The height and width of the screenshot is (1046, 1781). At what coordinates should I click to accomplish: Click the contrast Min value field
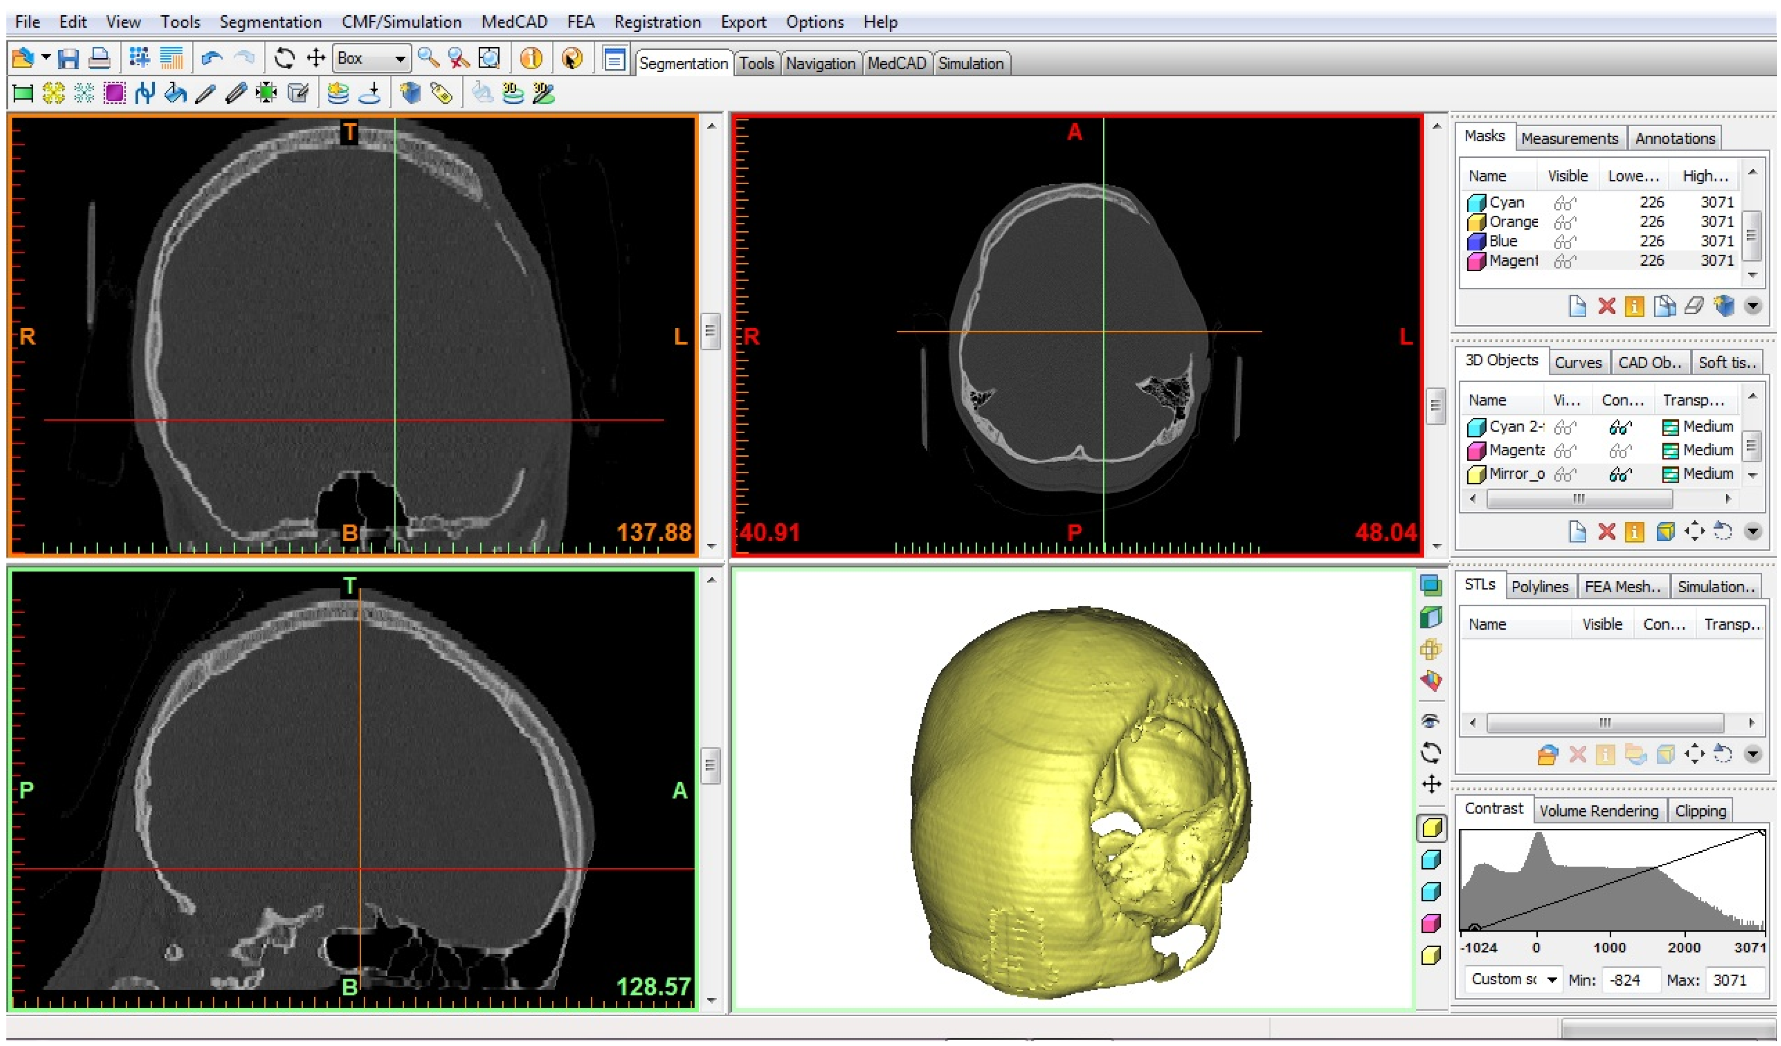(1631, 980)
